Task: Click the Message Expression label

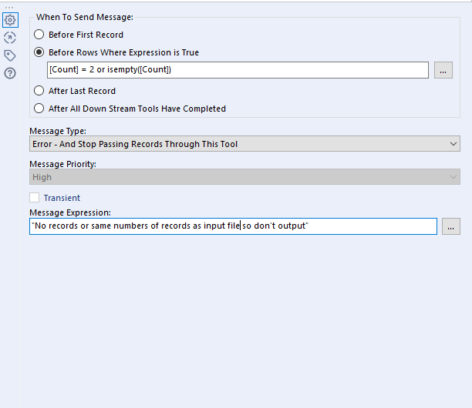Action: (x=70, y=212)
